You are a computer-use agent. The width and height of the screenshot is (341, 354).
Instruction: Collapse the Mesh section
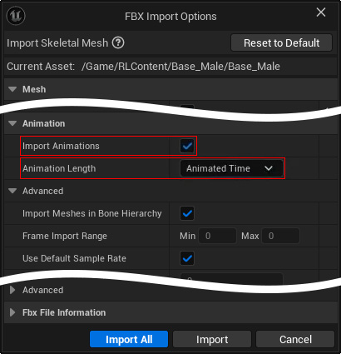[x=12, y=89]
